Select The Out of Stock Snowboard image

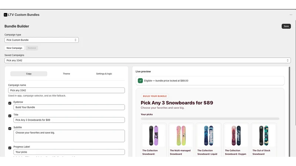point(264,135)
